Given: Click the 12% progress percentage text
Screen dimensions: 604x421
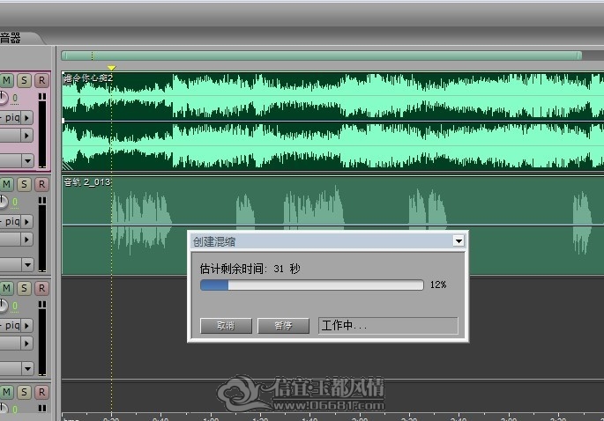Looking at the screenshot, I should (x=438, y=284).
